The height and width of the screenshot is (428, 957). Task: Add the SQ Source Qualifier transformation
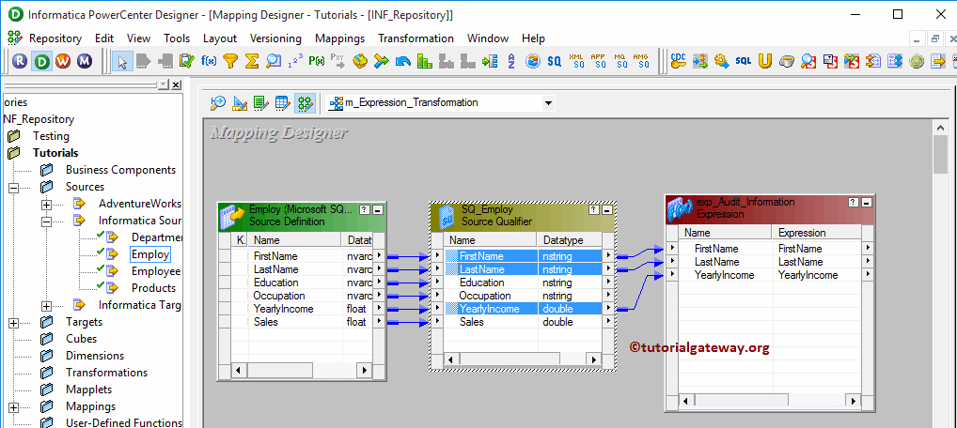(x=554, y=61)
